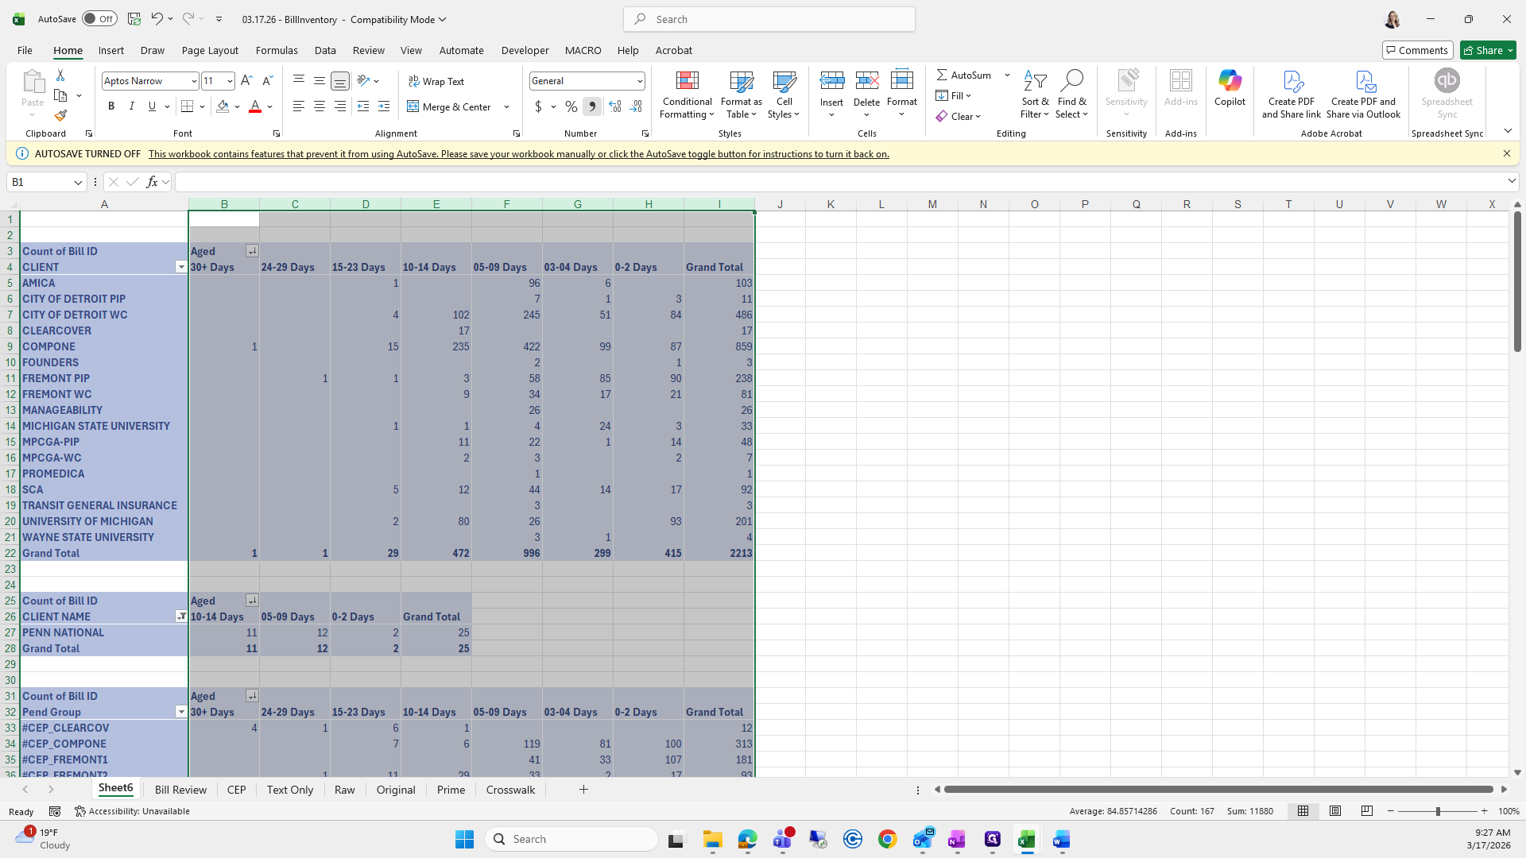Screen dimensions: 1526x858
Task: Toggle the AutoSave switch
Action: click(x=99, y=19)
